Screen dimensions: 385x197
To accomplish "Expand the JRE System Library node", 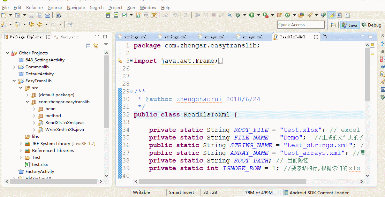I will coord(21,144).
